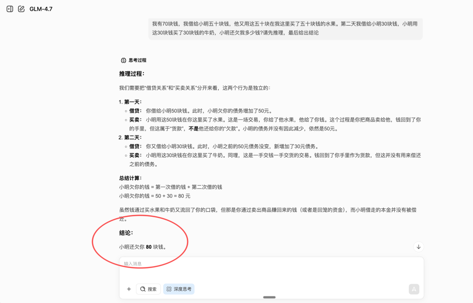Focus the 输入消息 message input box
Viewport: 473px width, 303px height.
(x=271, y=266)
